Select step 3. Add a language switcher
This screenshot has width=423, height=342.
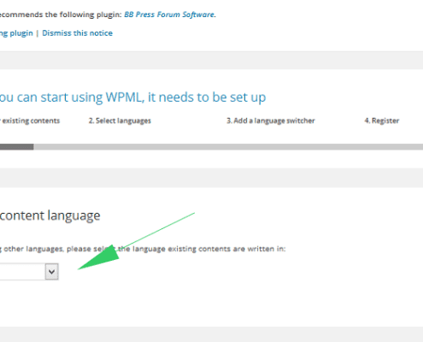tap(271, 121)
